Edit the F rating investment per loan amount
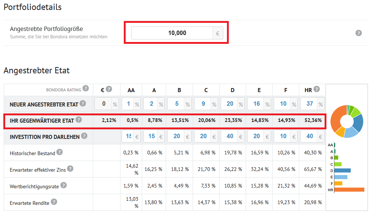The width and height of the screenshot is (371, 217). (282, 136)
